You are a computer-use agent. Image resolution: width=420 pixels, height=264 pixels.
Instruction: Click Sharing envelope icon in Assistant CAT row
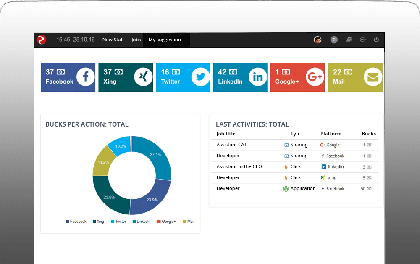coord(286,145)
